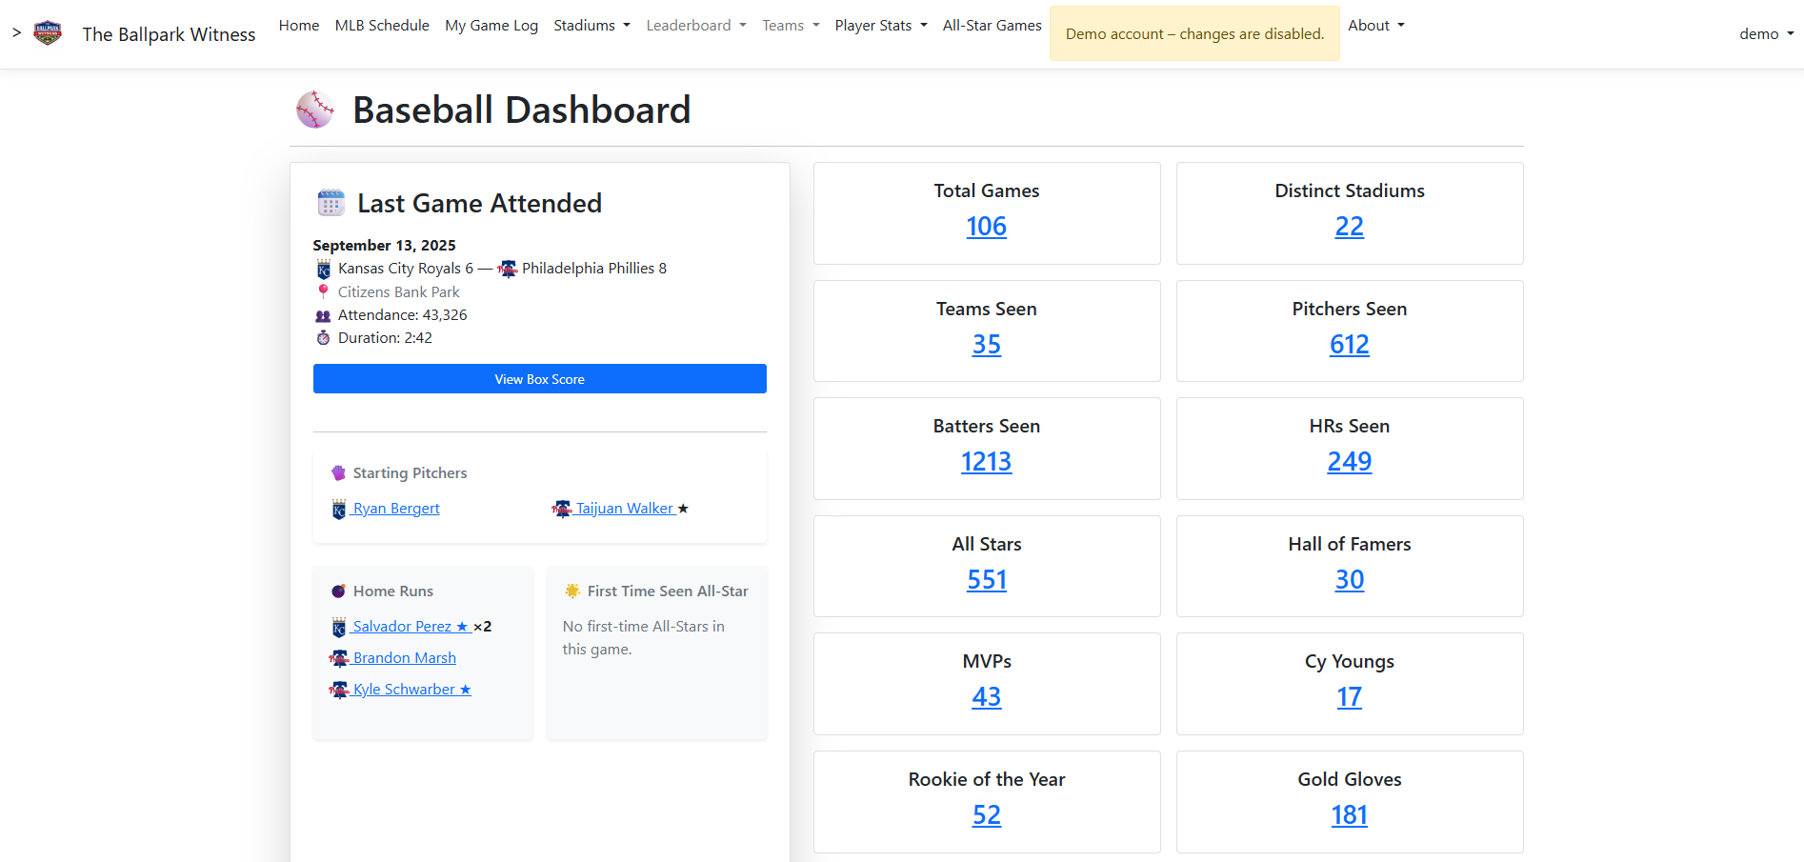Open the Player Stats dropdown
The image size is (1804, 862).
tap(880, 26)
